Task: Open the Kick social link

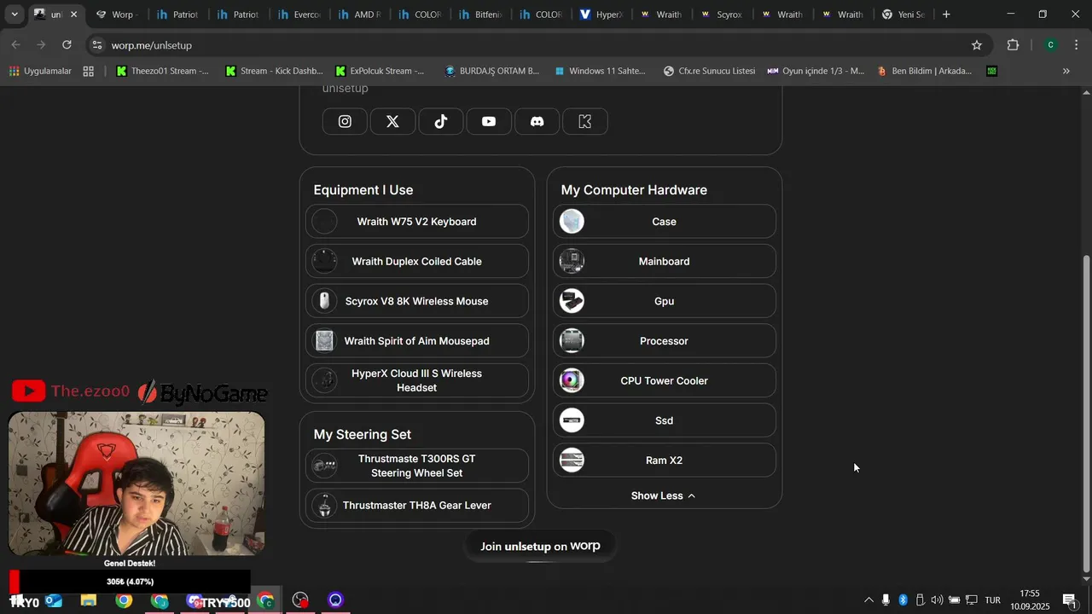Action: [585, 121]
